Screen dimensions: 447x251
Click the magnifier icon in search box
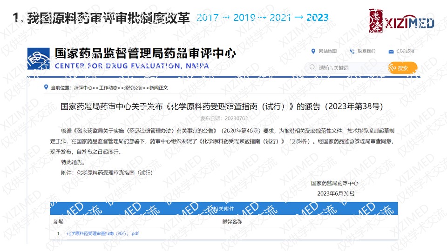314,68
